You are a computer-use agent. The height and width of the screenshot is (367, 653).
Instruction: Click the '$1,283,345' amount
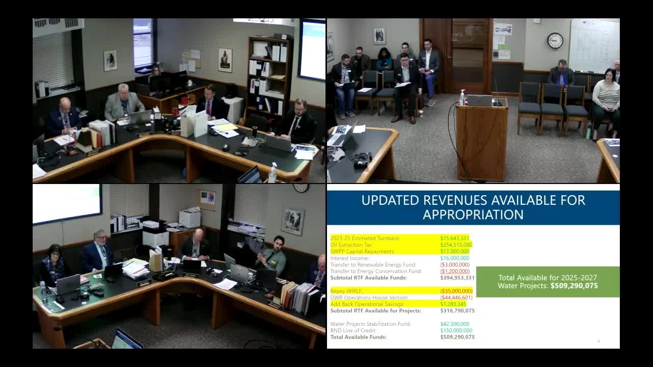453,304
